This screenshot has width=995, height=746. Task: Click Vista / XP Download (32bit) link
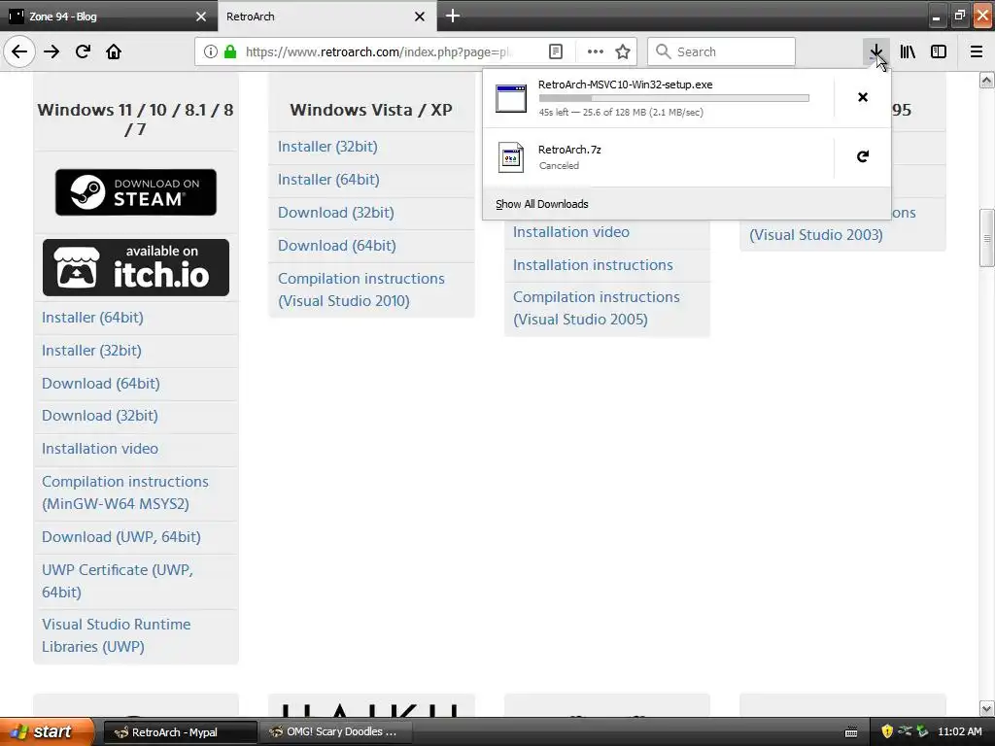point(335,213)
